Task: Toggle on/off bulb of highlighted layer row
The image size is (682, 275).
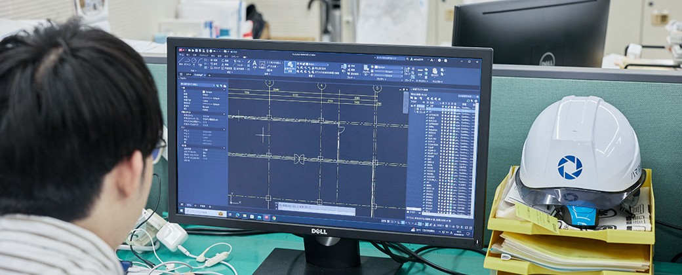Action: click(443, 109)
